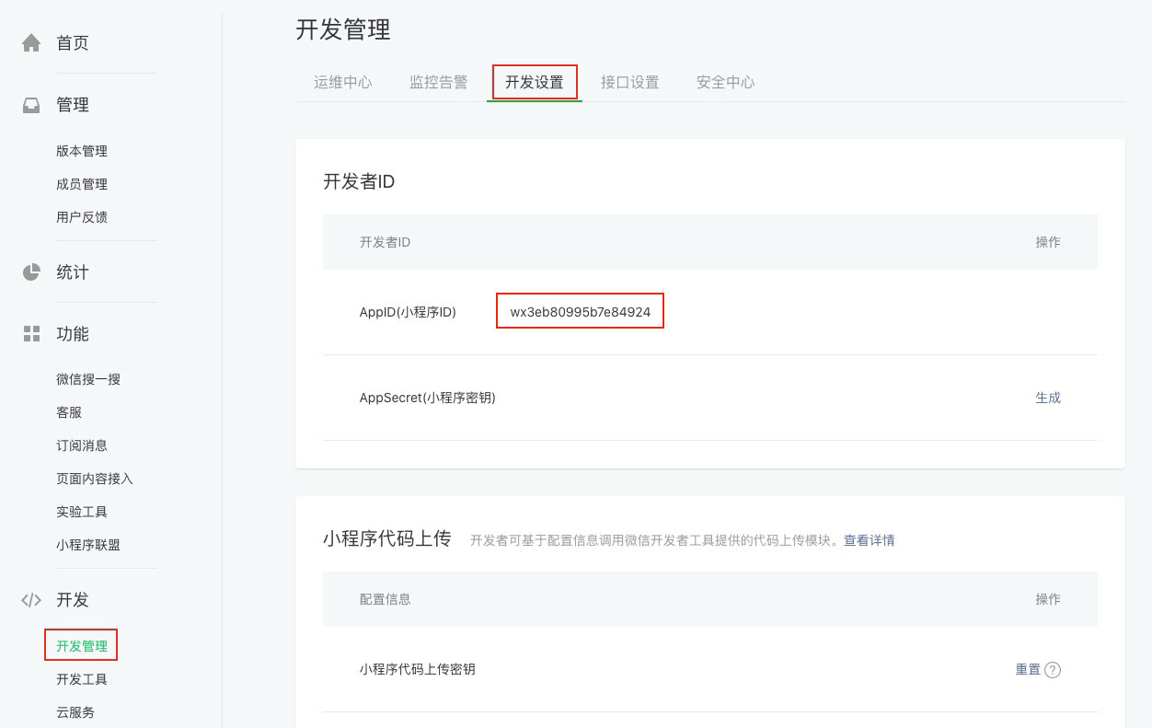
Task: Click the pie chart icon beside 统计
Action: 31,272
